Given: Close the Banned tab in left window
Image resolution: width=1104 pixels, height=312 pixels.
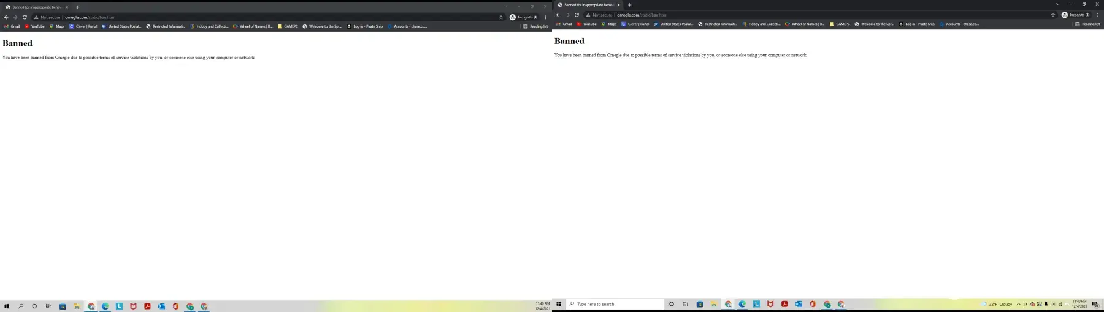Looking at the screenshot, I should click(x=66, y=7).
